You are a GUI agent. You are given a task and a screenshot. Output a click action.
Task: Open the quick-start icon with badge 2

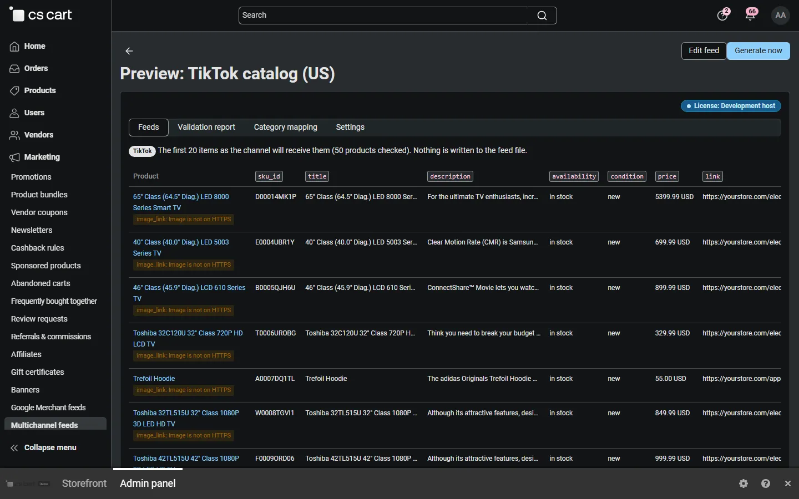pyautogui.click(x=722, y=15)
